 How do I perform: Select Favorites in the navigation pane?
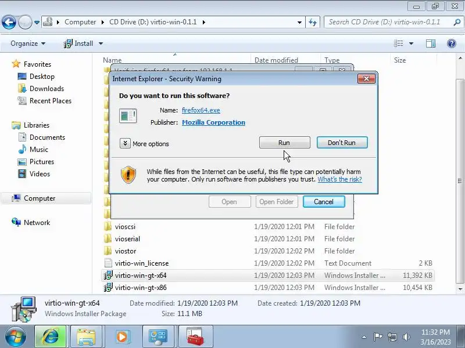[37, 64]
